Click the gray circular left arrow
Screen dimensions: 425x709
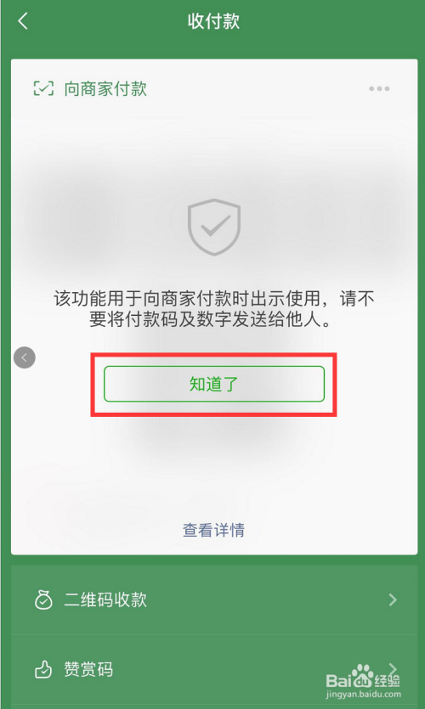click(25, 357)
